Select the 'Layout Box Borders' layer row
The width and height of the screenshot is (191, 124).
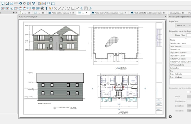[x=180, y=52]
